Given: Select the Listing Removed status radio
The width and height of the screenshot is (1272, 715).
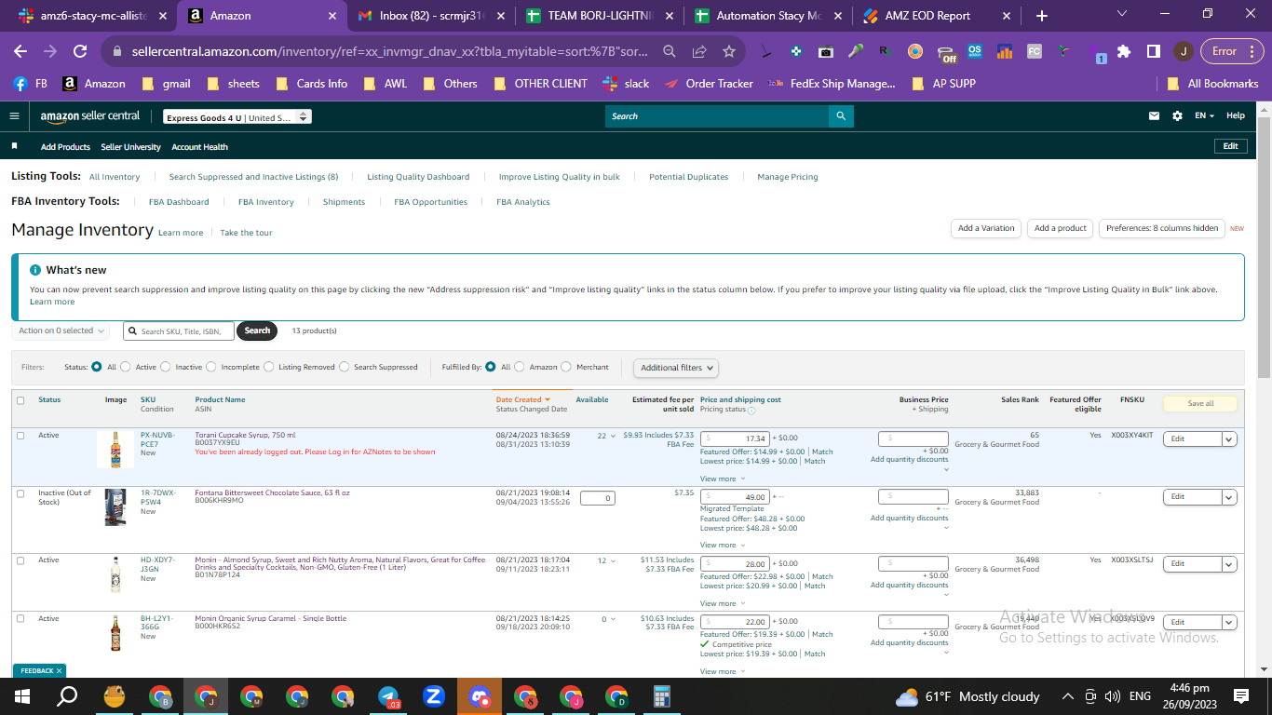Looking at the screenshot, I should [269, 367].
